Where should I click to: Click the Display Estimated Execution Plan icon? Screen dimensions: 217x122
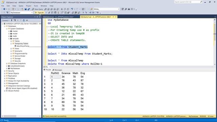pos(52,13)
